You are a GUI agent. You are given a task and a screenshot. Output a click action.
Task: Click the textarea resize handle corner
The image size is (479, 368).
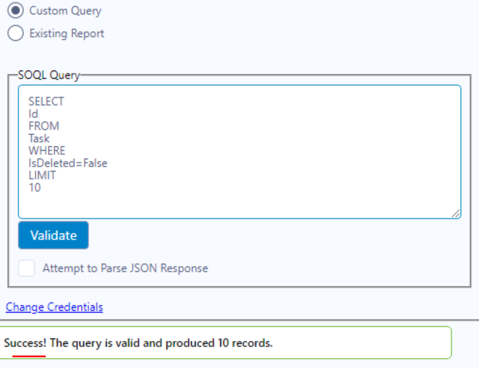(x=456, y=214)
